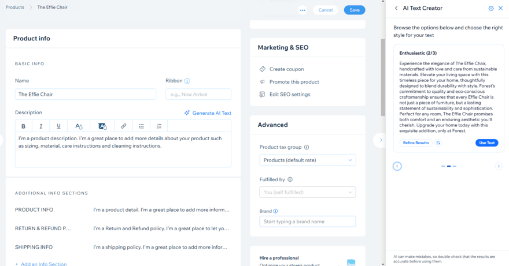This screenshot has height=266, width=509.
Task: Click the Ribbon info icon
Action: [187, 81]
